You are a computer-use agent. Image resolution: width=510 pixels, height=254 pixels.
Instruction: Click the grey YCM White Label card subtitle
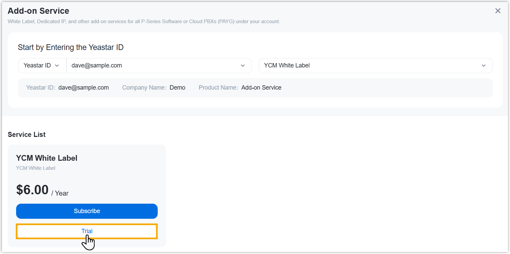[36, 168]
